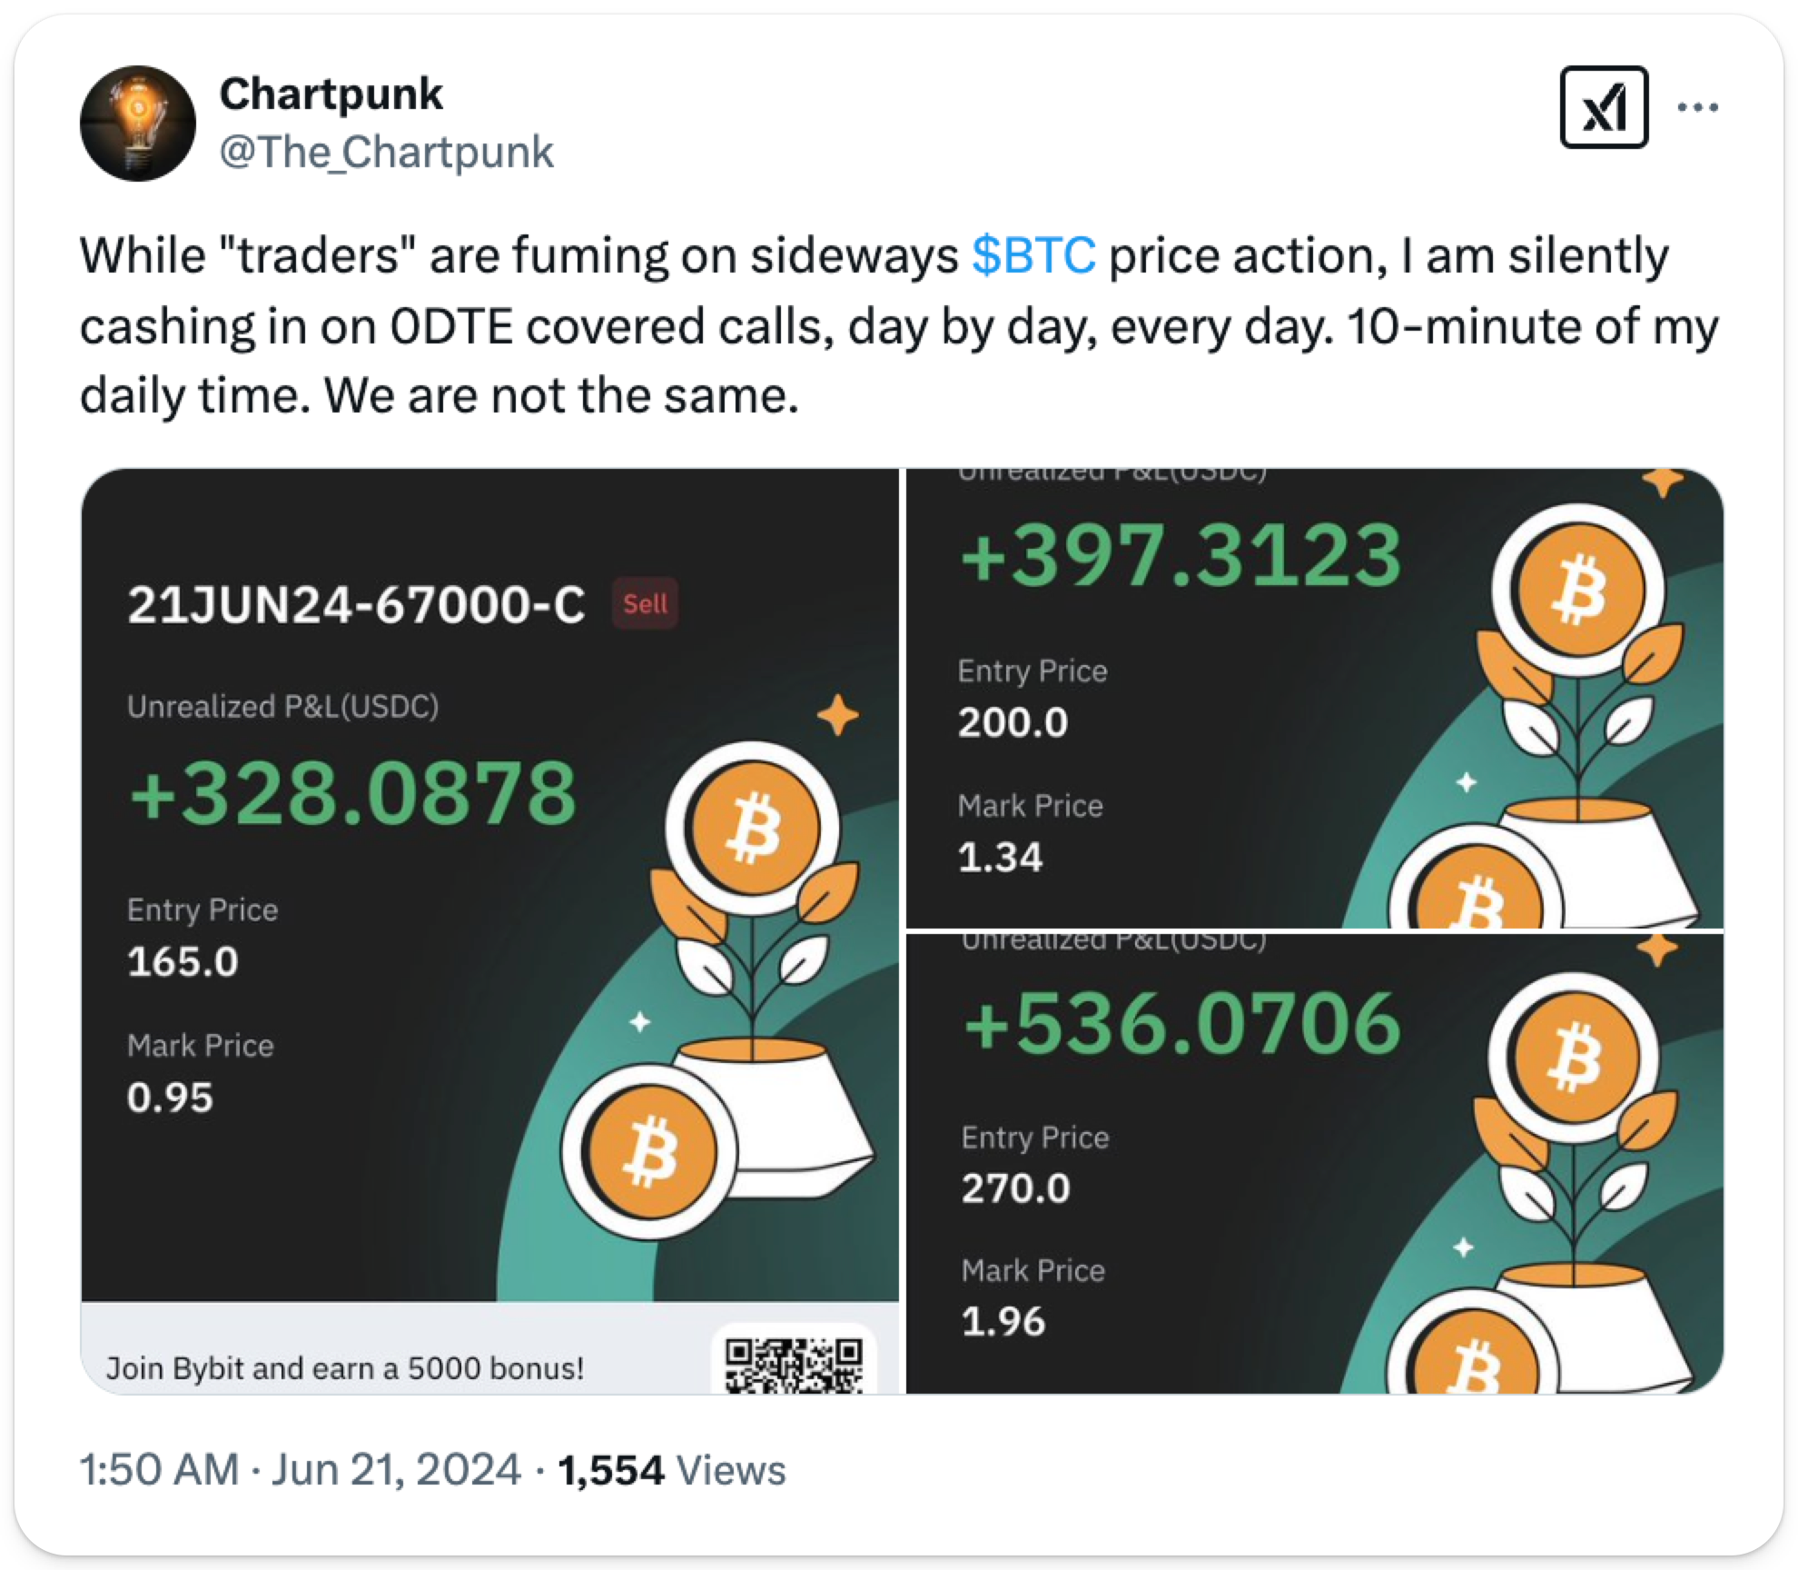Click the lower Bitcoin coin beside the pot
This screenshot has height=1570, width=1798.
tap(650, 1151)
